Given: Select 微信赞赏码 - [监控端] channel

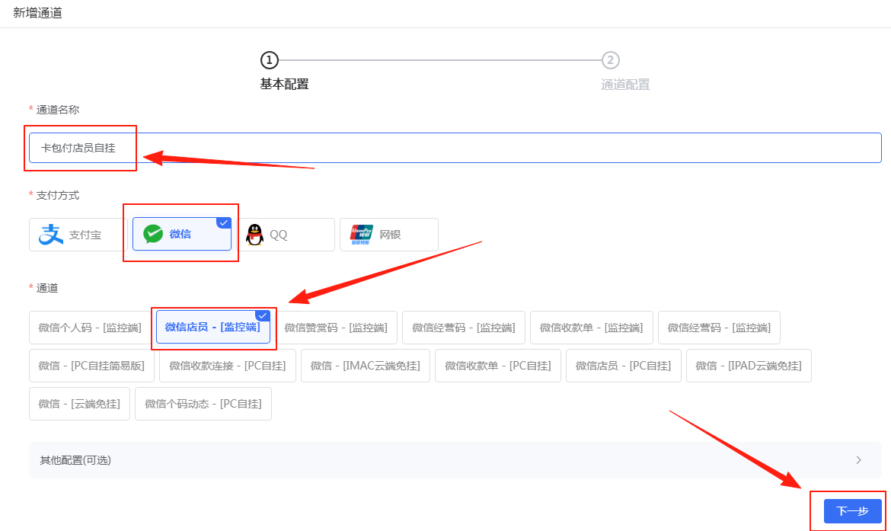Looking at the screenshot, I should [336, 327].
